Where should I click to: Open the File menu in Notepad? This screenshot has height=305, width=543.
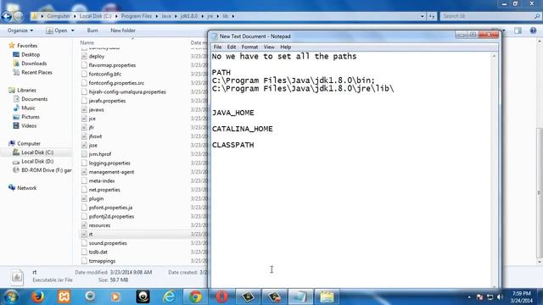point(217,47)
